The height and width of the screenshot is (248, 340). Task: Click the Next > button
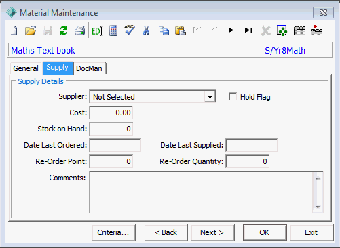click(x=212, y=232)
